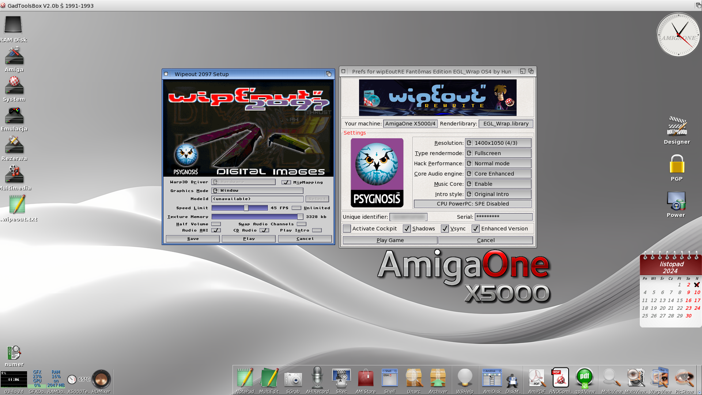Enable Activate Cockpit checkbox
702x395 pixels.
click(347, 229)
